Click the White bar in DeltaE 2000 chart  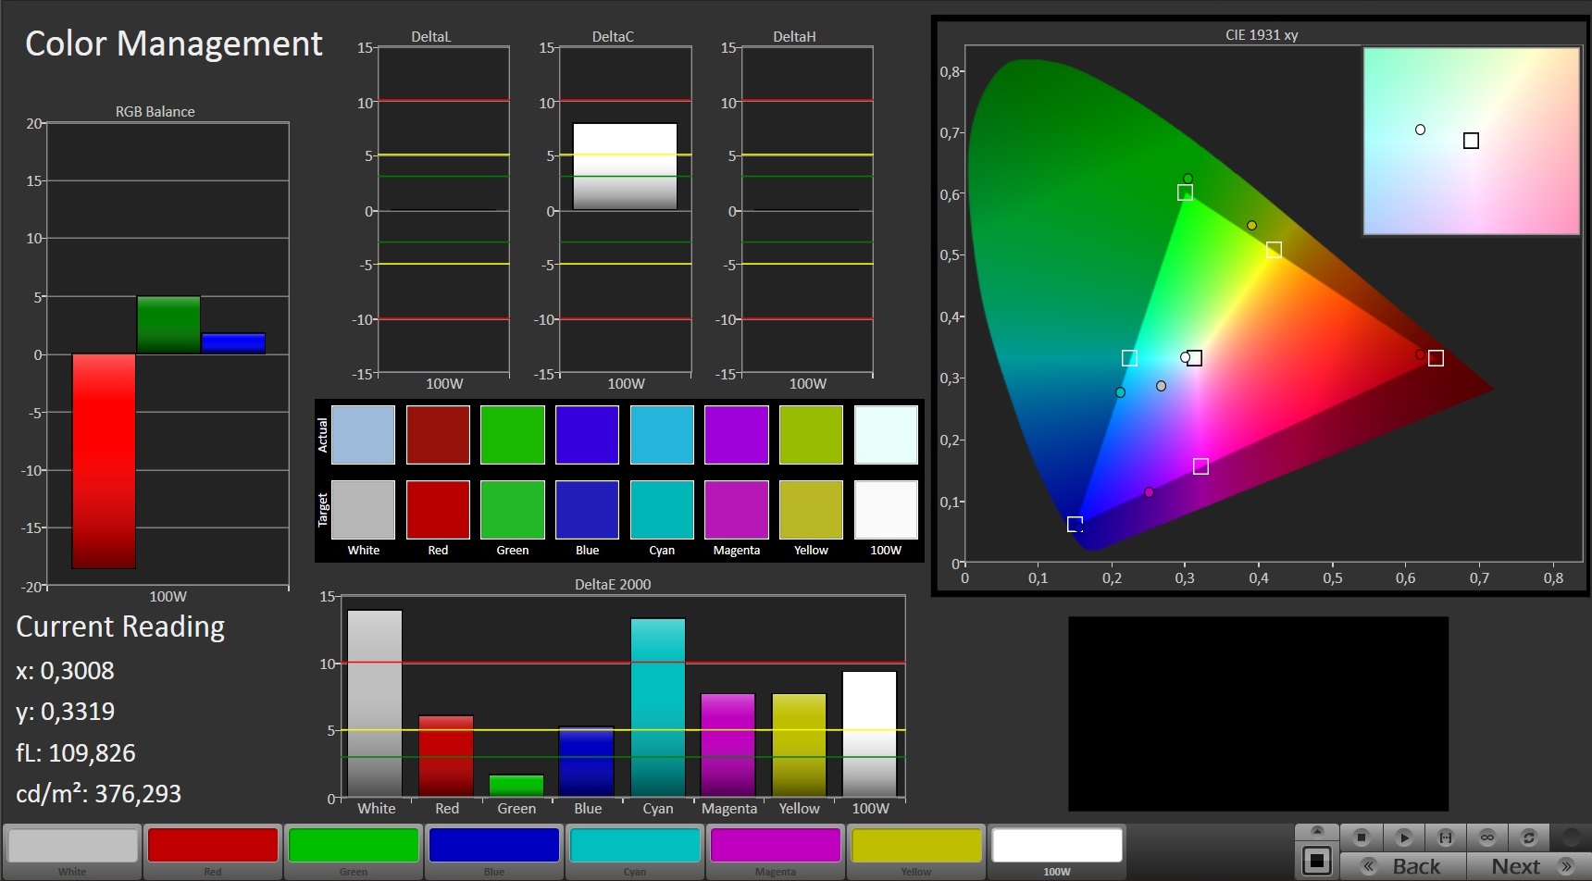click(375, 703)
